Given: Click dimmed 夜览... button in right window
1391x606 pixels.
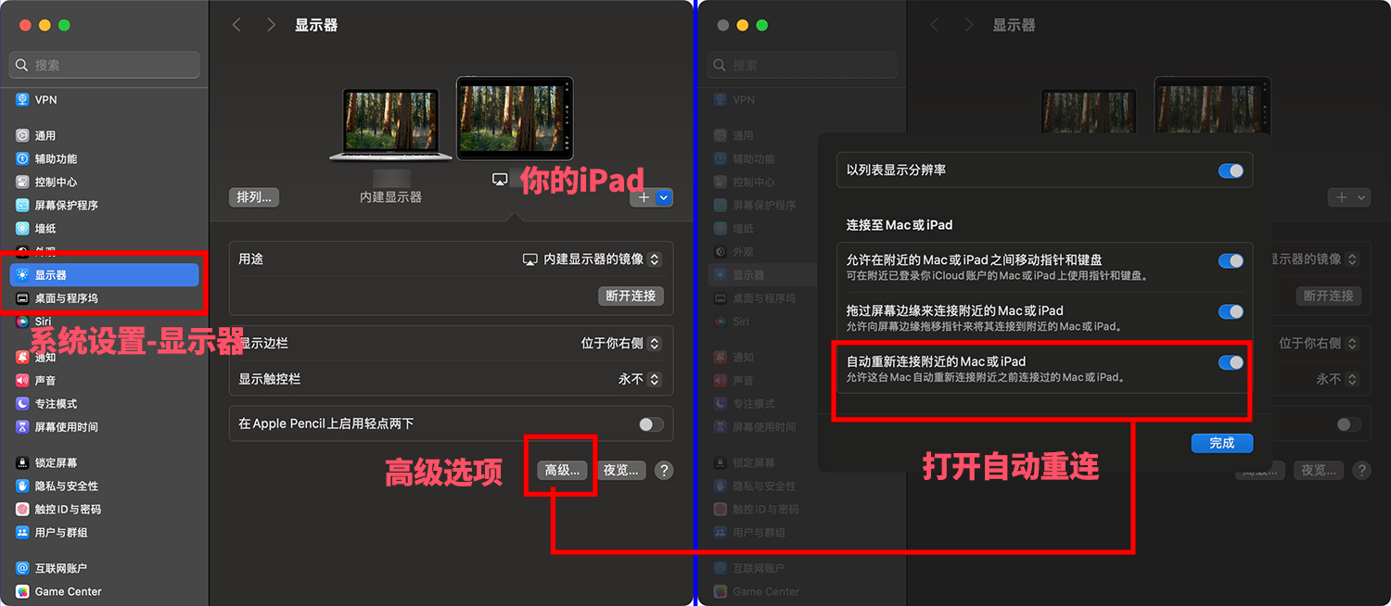Looking at the screenshot, I should 1319,470.
